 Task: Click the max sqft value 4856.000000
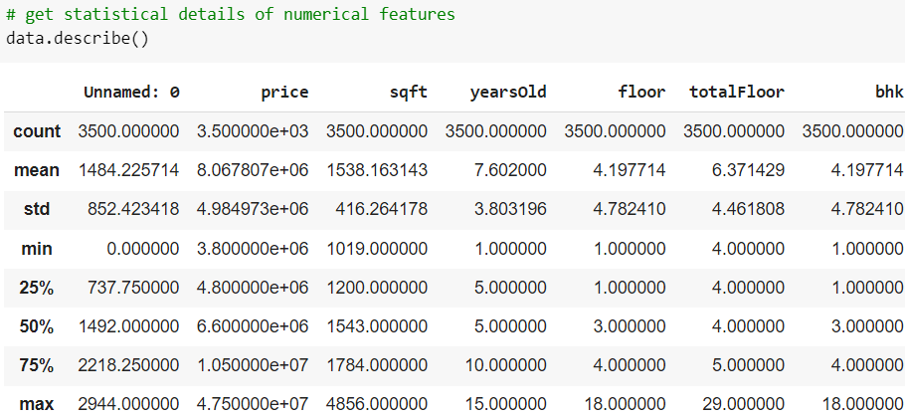point(377,404)
